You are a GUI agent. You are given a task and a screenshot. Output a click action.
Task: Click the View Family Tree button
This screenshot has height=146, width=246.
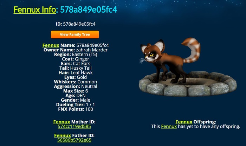[x=75, y=34]
